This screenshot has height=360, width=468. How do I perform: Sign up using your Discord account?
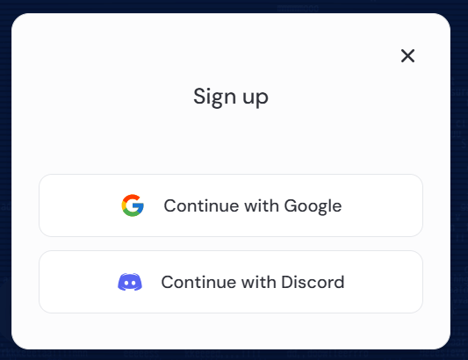(x=231, y=282)
